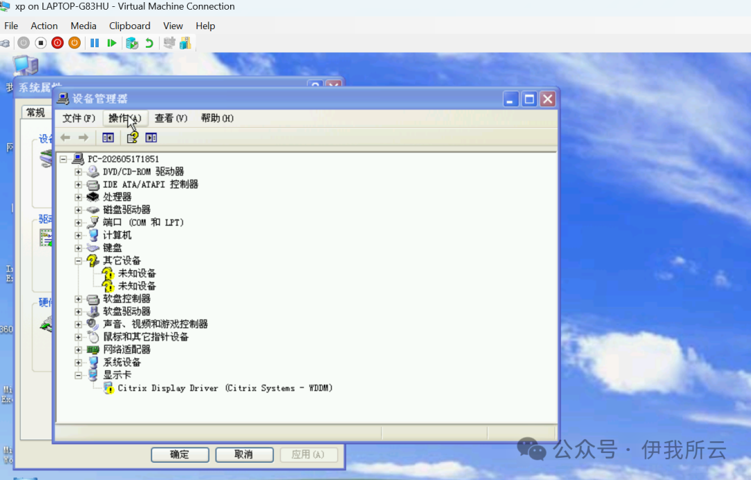Collapse the 其它设备 node

[x=79, y=260]
